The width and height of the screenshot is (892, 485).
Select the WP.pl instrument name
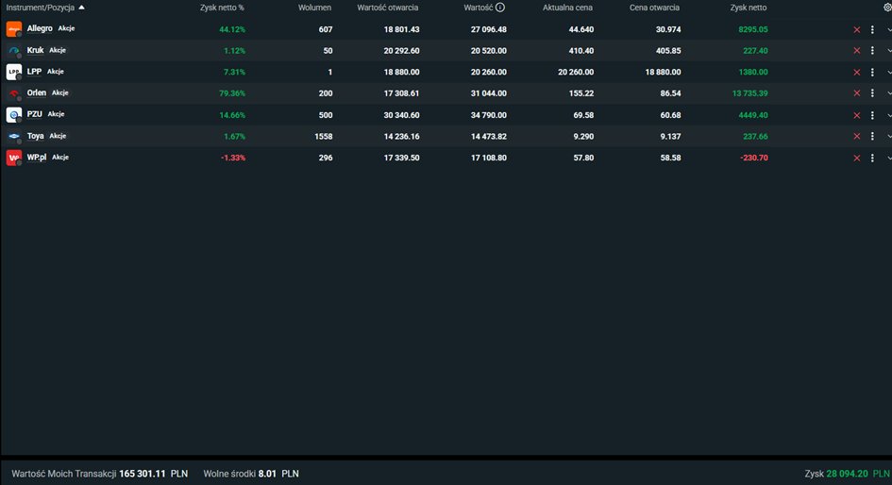(37, 157)
